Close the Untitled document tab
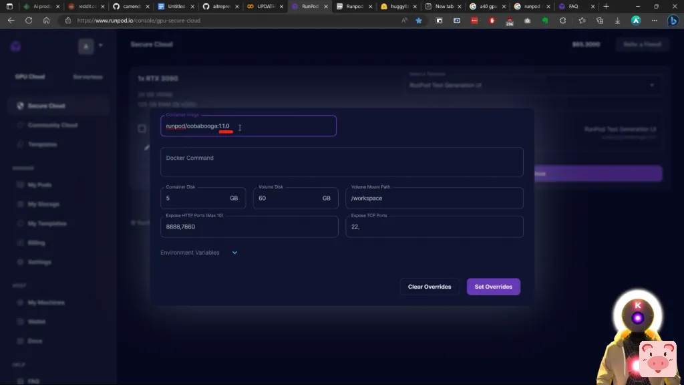The height and width of the screenshot is (385, 684). (x=192, y=7)
